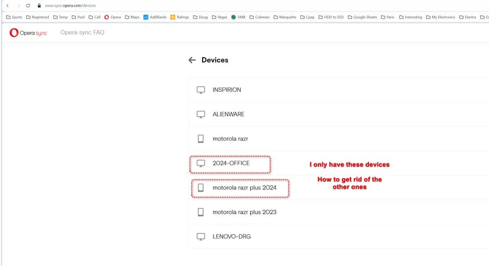Select the motorola razr plus 2023 device
Screen dimensions: 489x266
[338, 212]
